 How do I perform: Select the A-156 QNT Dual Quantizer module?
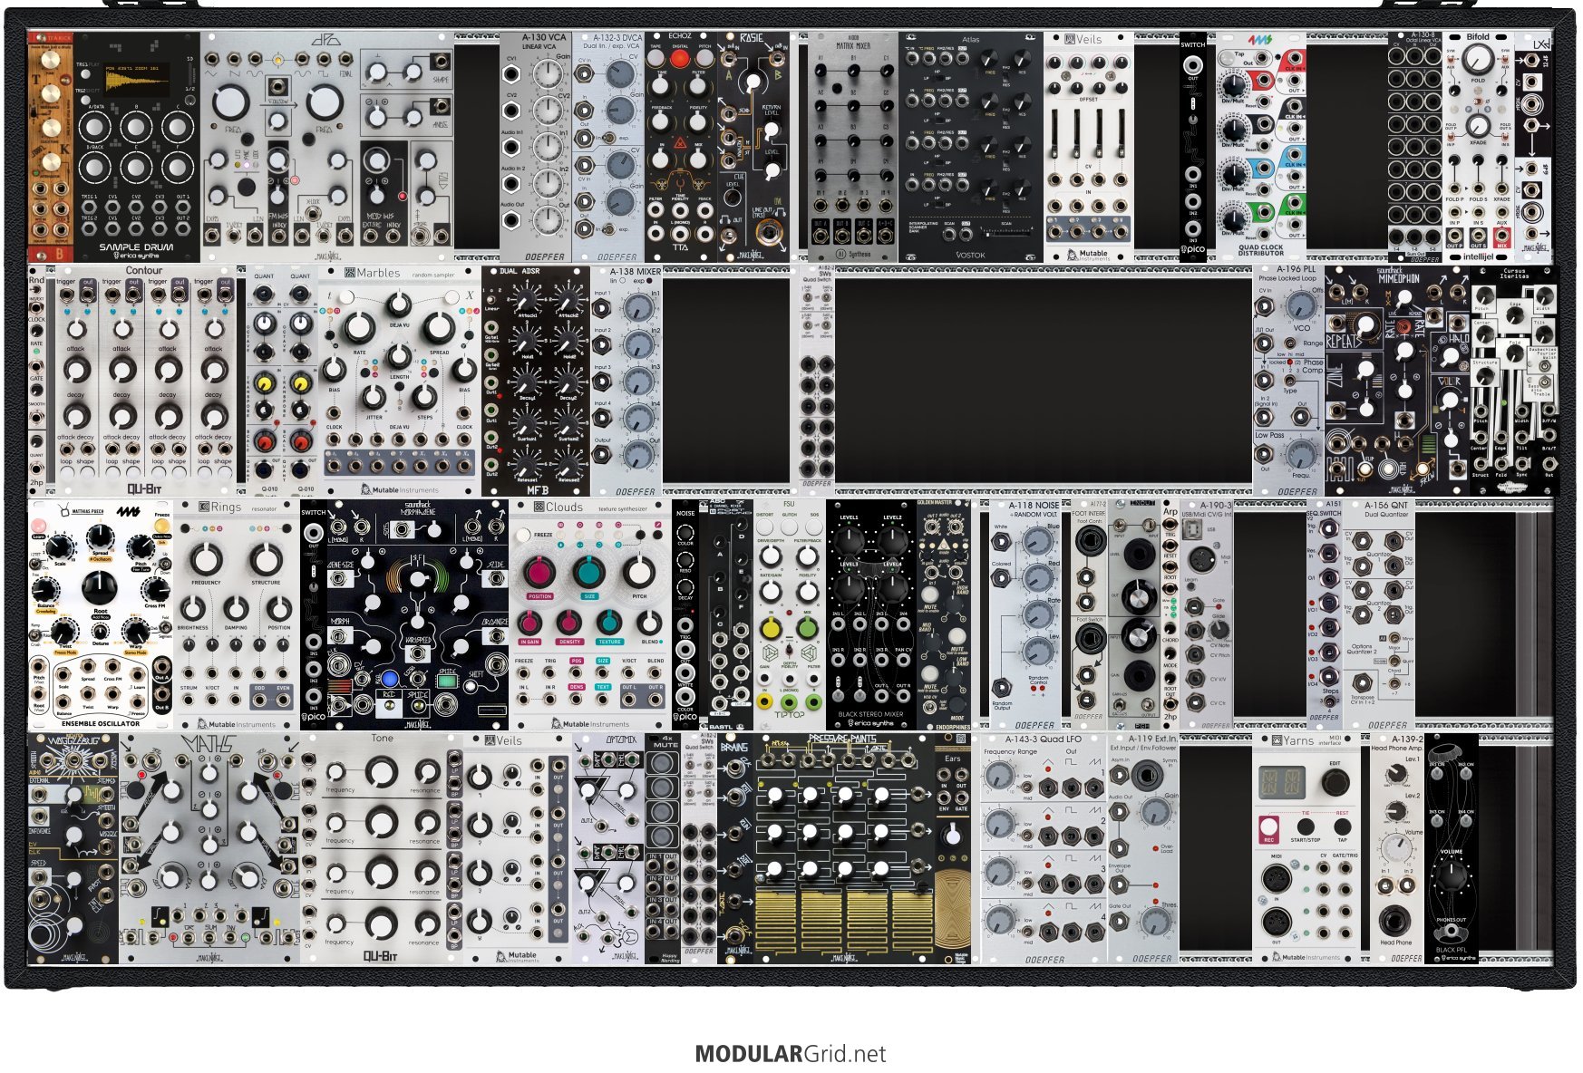(x=1378, y=614)
